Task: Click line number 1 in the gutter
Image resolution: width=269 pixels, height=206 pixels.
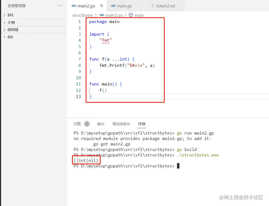Action: (x=80, y=22)
